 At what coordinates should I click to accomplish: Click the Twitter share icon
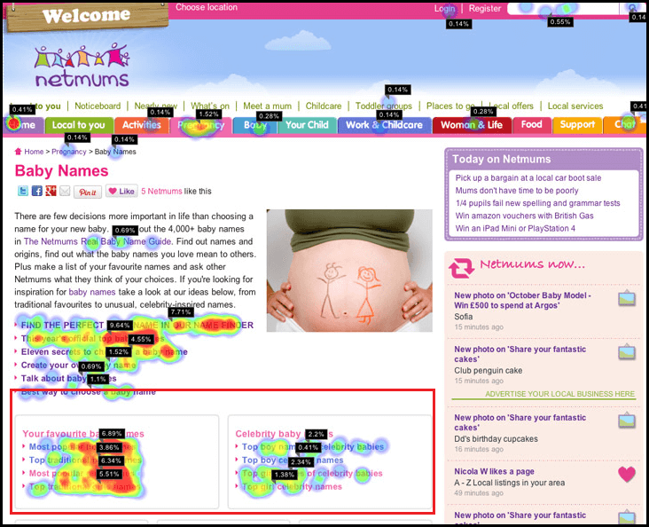23,191
